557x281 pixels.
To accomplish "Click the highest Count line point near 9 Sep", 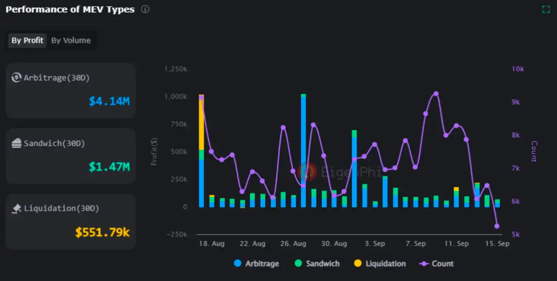I will 436,94.
